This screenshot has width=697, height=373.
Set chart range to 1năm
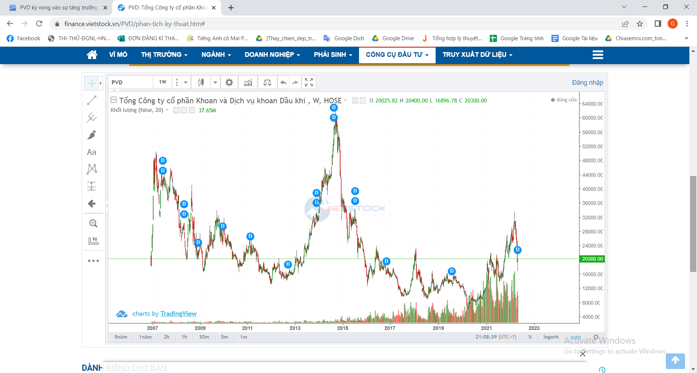tap(145, 337)
